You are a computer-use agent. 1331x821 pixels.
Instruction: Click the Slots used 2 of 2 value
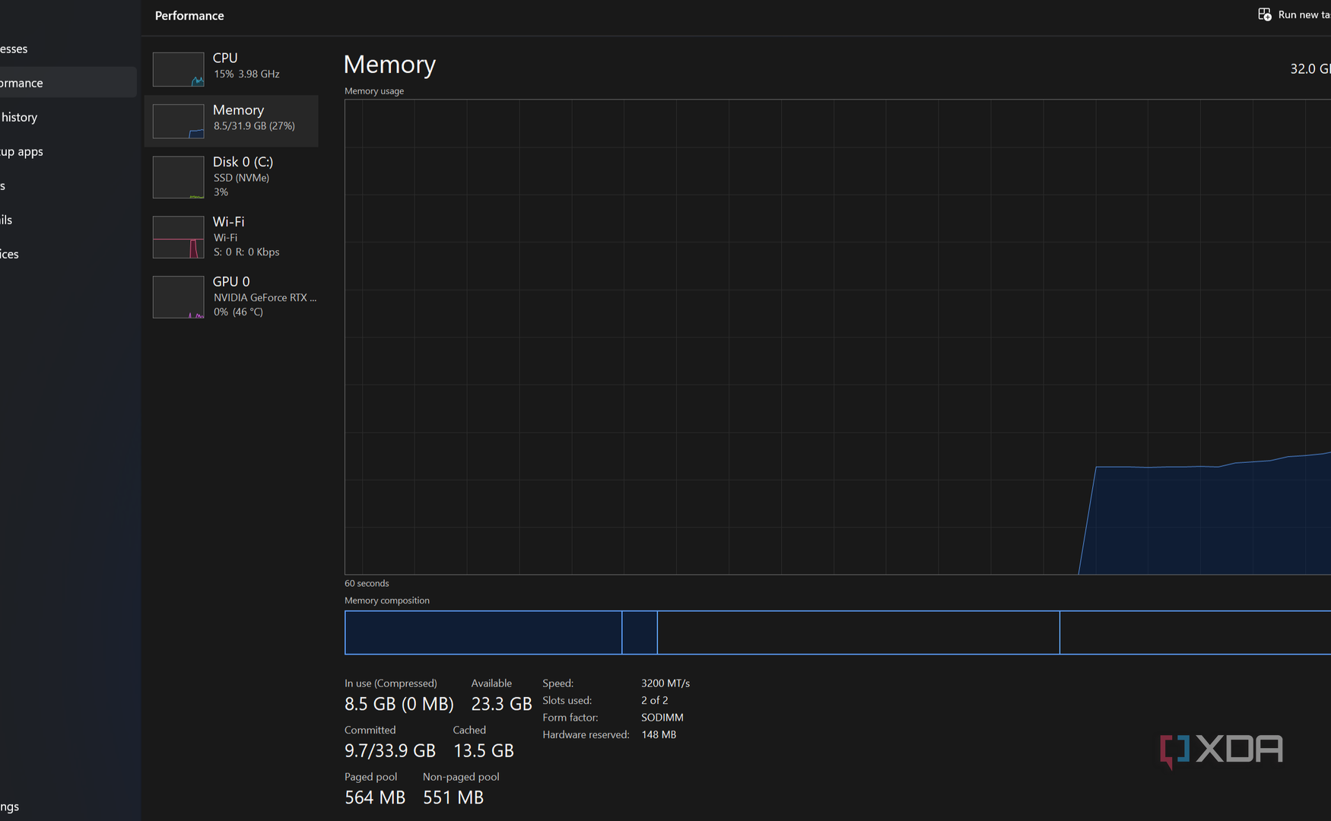(655, 700)
